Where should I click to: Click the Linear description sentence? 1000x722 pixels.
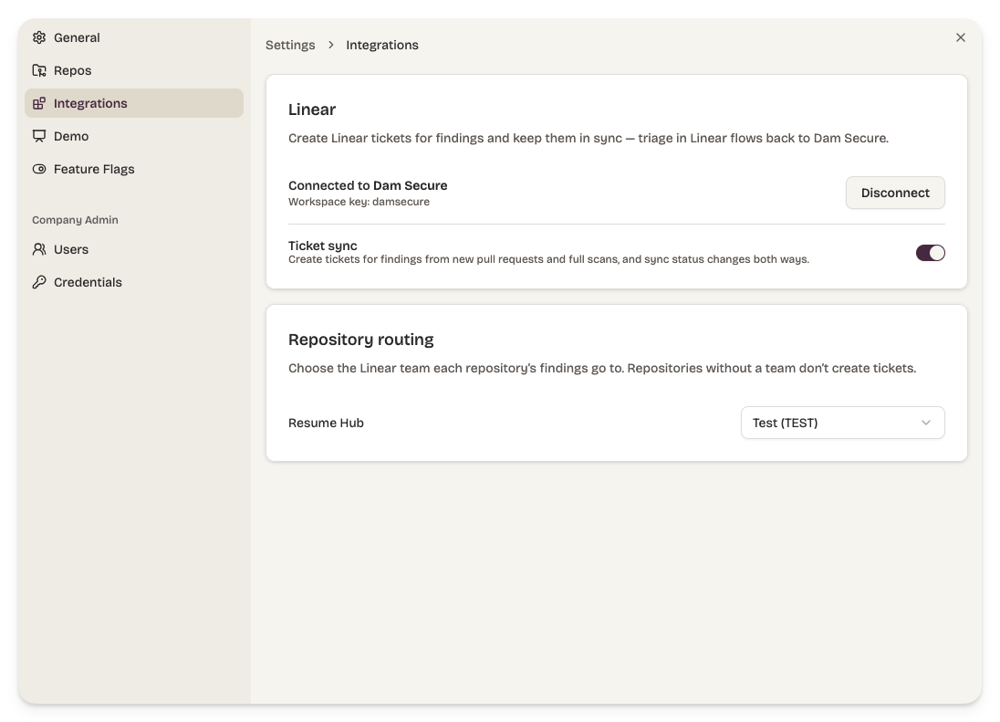[x=588, y=139]
